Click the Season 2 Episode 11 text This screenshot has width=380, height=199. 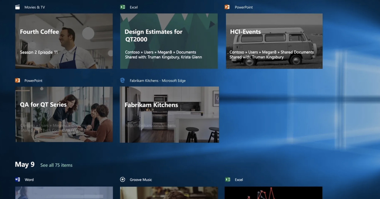pyautogui.click(x=39, y=52)
